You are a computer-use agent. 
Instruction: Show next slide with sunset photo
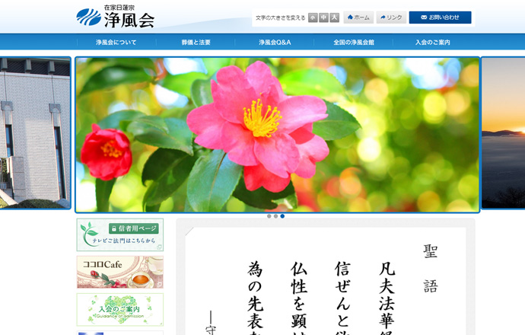click(503, 133)
